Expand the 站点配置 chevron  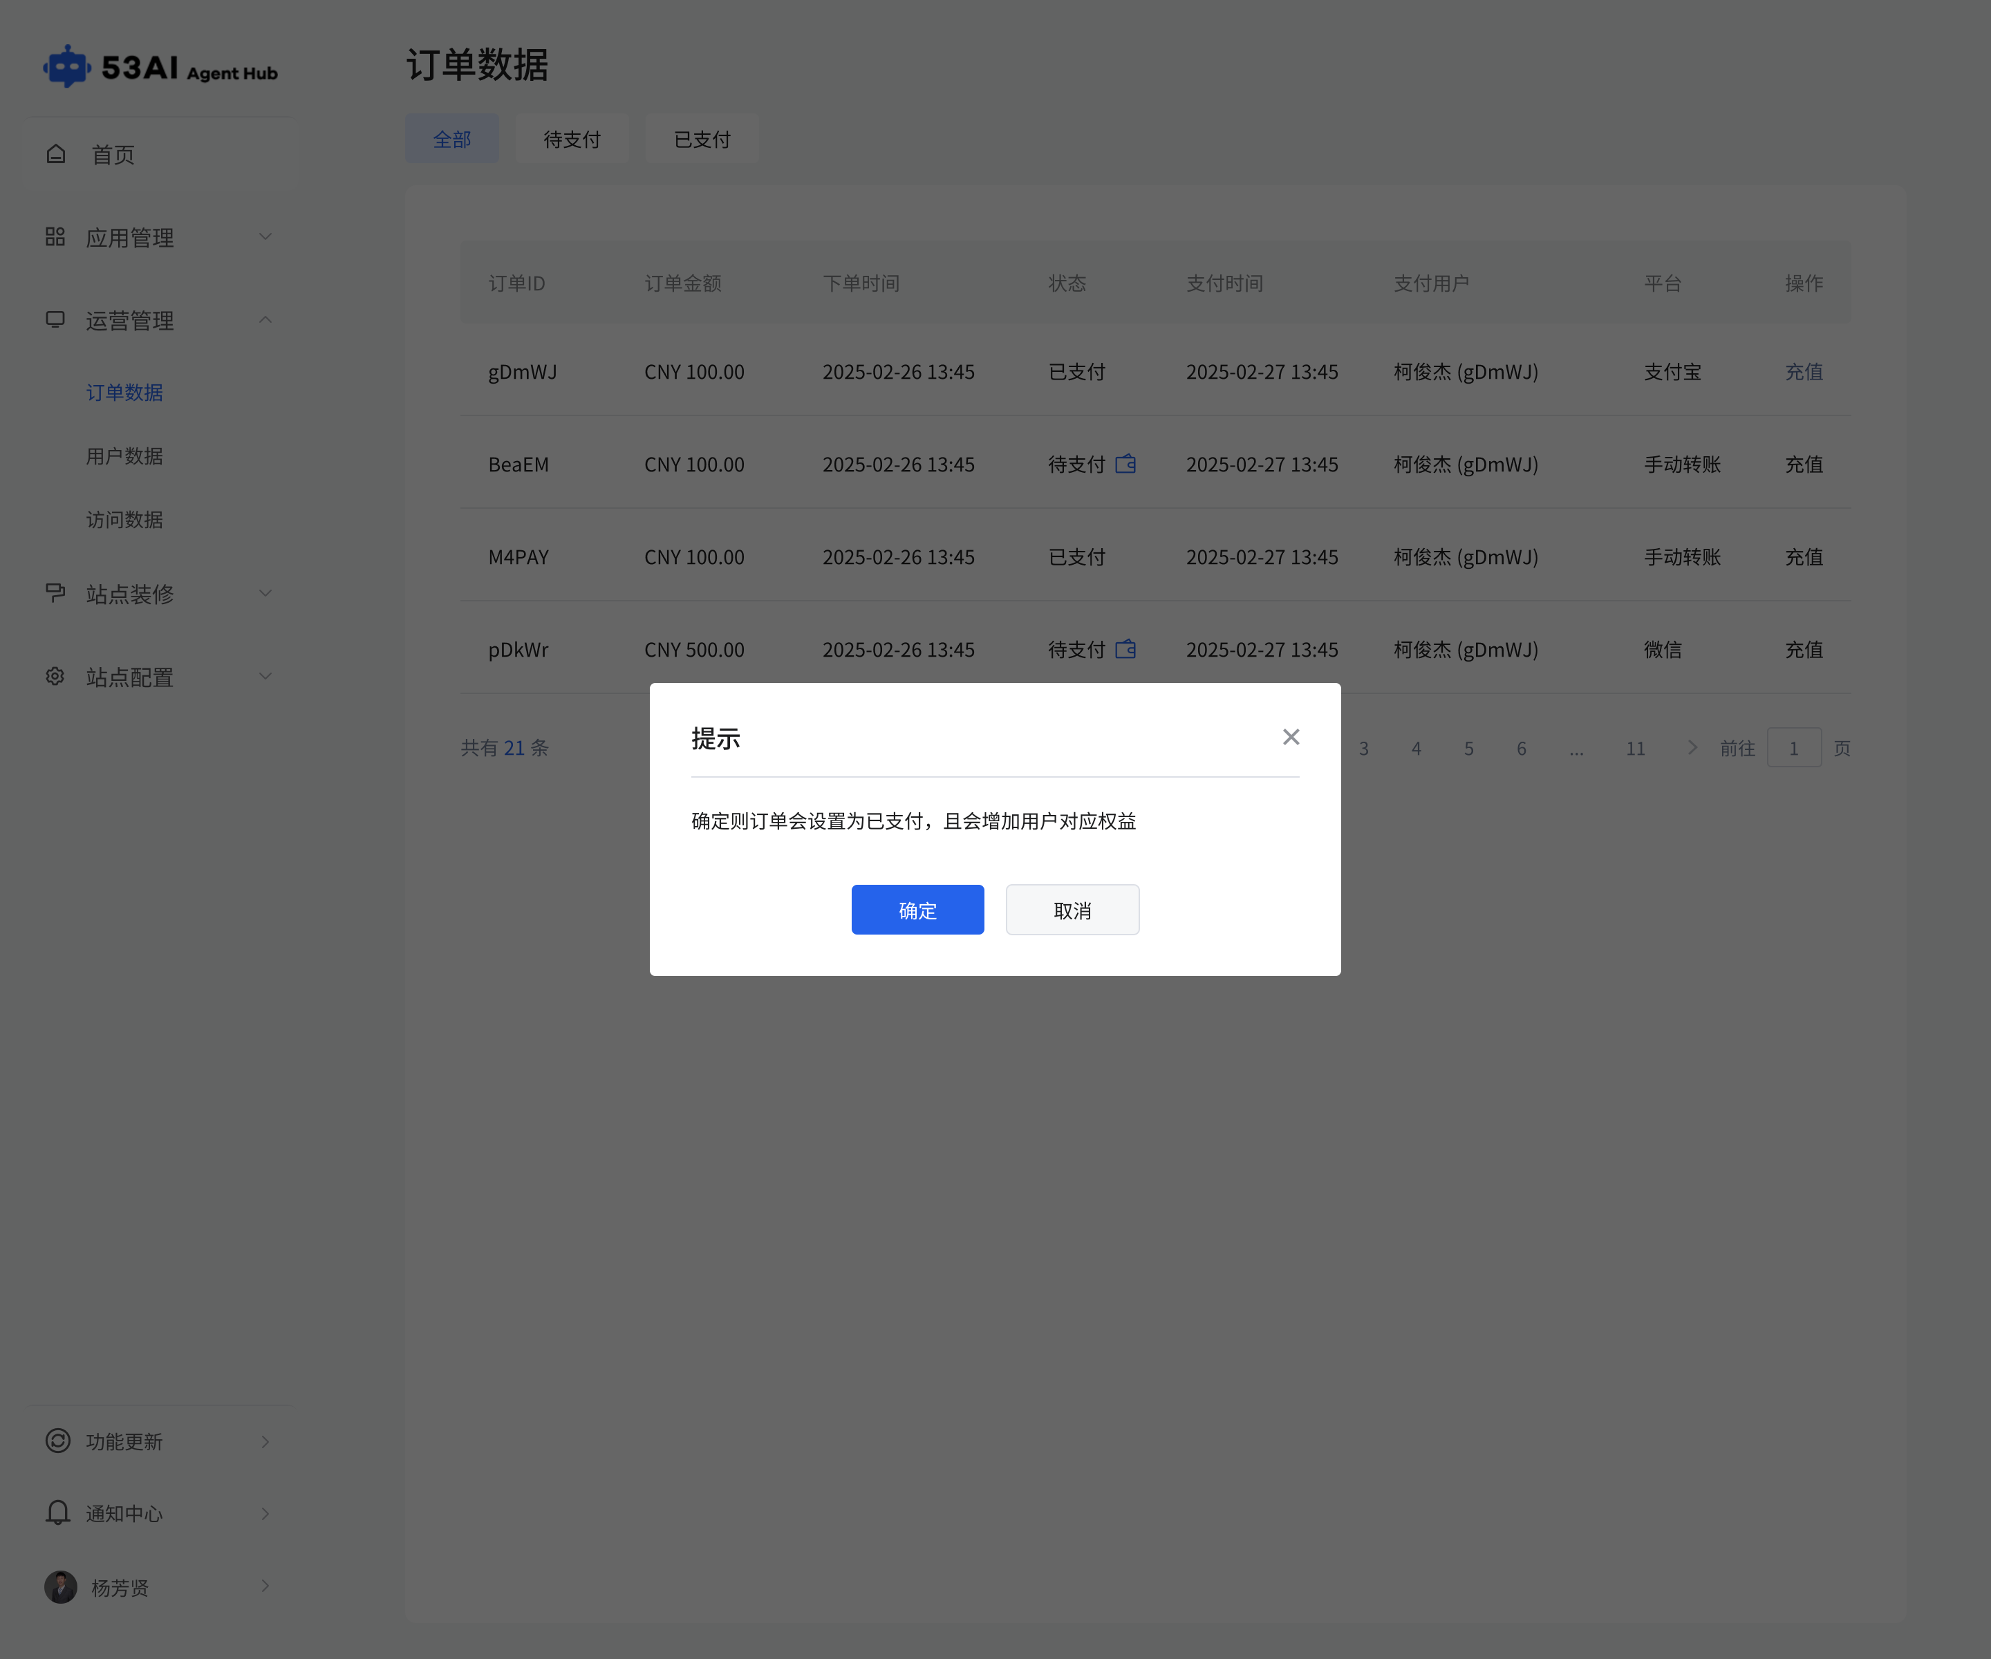click(265, 676)
